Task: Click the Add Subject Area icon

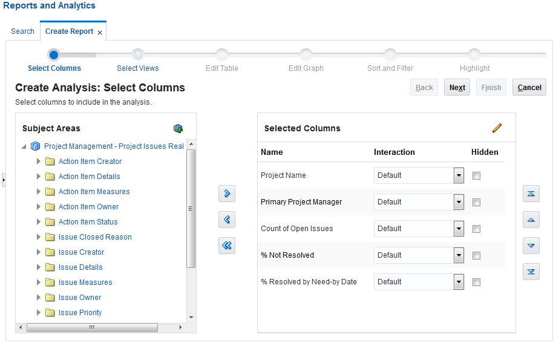Action: click(178, 128)
